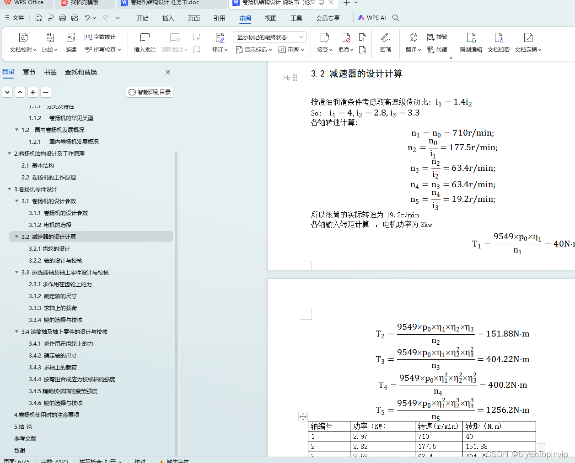Click the save document icon
The height and width of the screenshot is (463, 575).
[39, 18]
